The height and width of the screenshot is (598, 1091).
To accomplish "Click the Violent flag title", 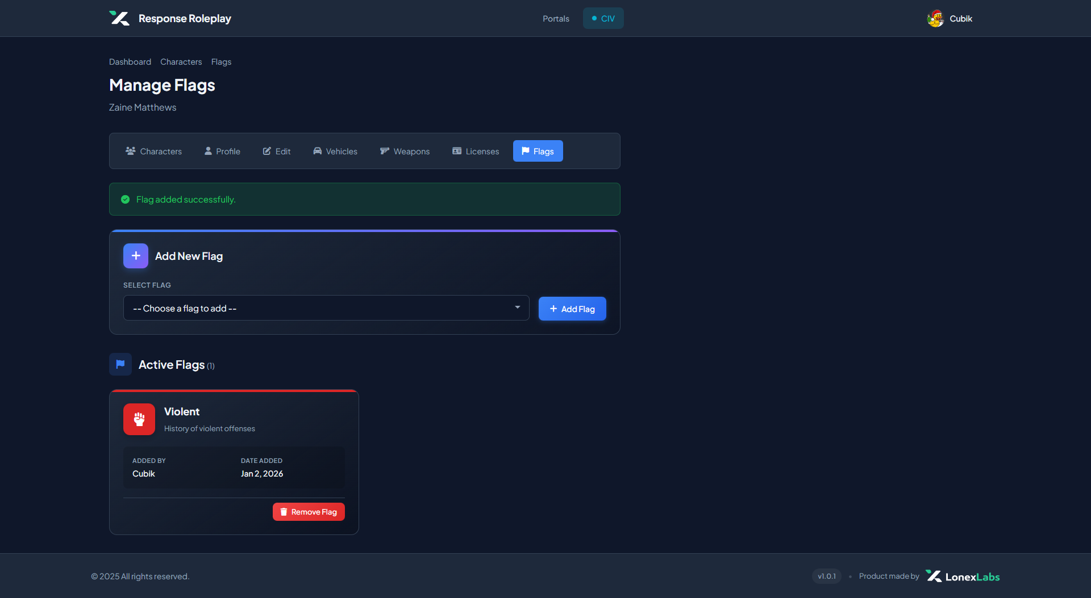I will [x=182, y=412].
